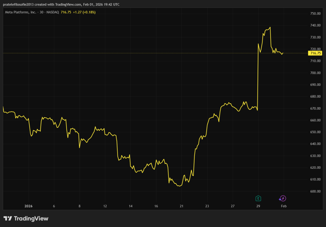This screenshot has width=326, height=227.
Task: Click the +1.27 (+0.18%) change value
Action: [84, 12]
